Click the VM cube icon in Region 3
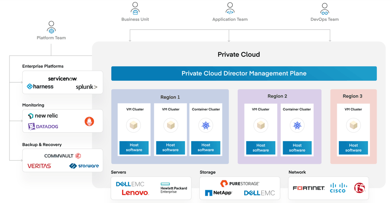392x203 pixels. click(x=353, y=125)
